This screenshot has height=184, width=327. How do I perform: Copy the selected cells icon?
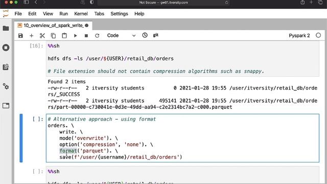[x=53, y=36]
